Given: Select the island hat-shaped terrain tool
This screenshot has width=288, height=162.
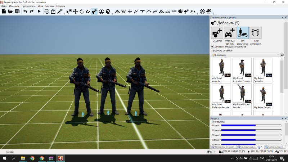Looking at the screenshot, I should (168, 12).
